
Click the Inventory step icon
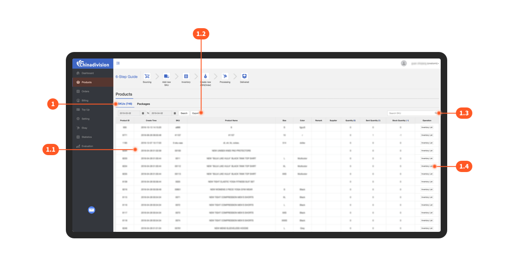[186, 76]
